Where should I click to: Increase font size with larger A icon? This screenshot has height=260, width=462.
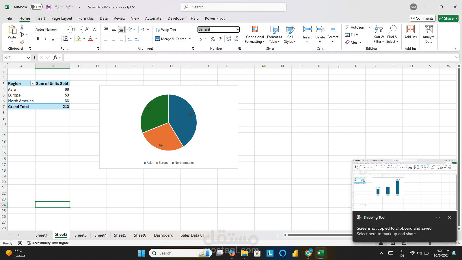pos(87,29)
